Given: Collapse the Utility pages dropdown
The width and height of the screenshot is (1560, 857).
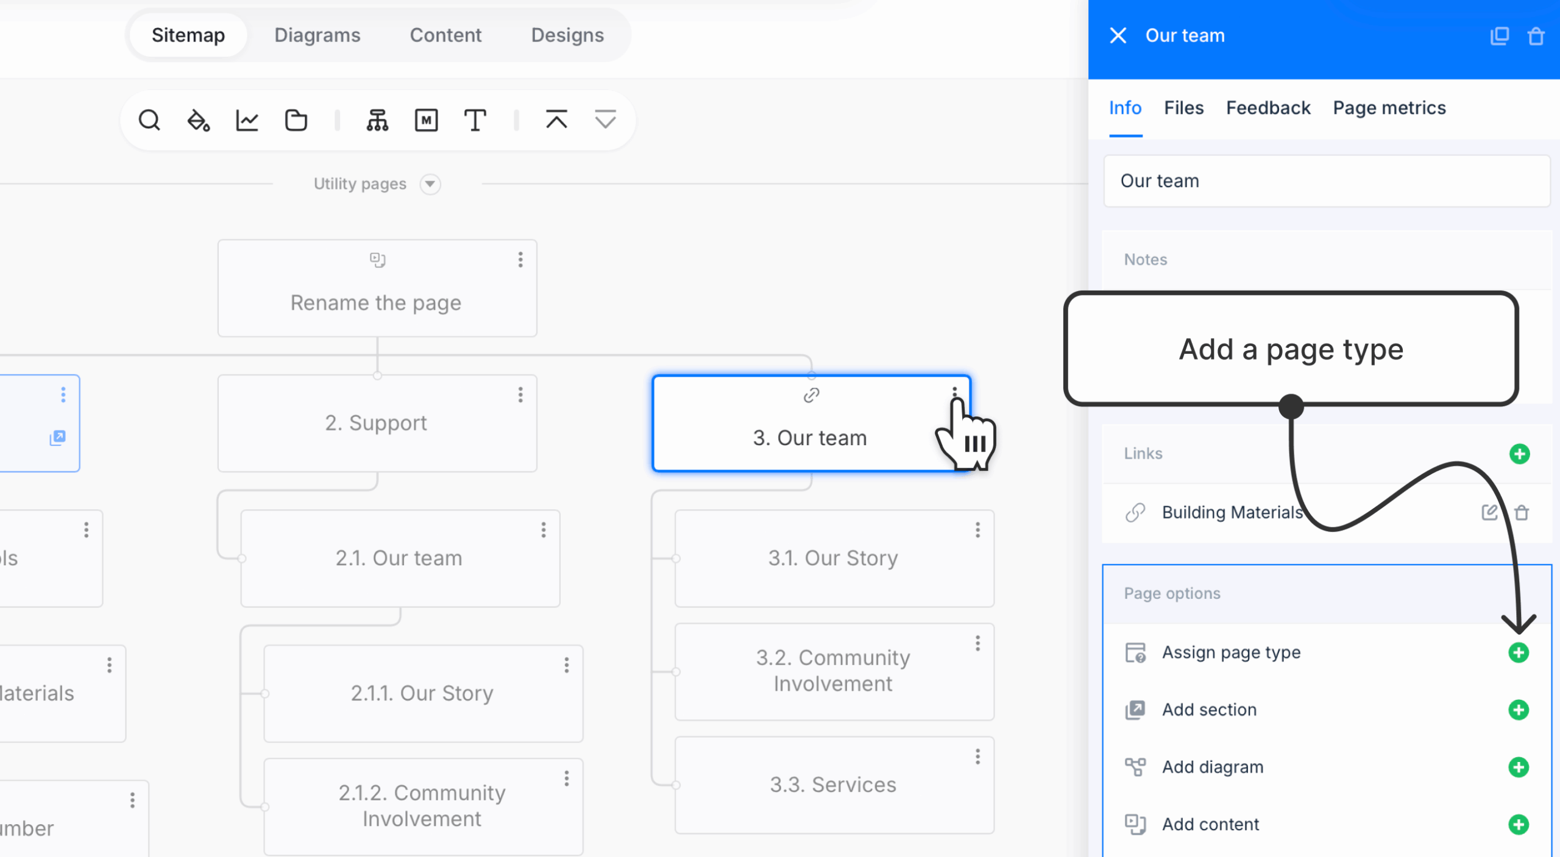Looking at the screenshot, I should click(430, 184).
